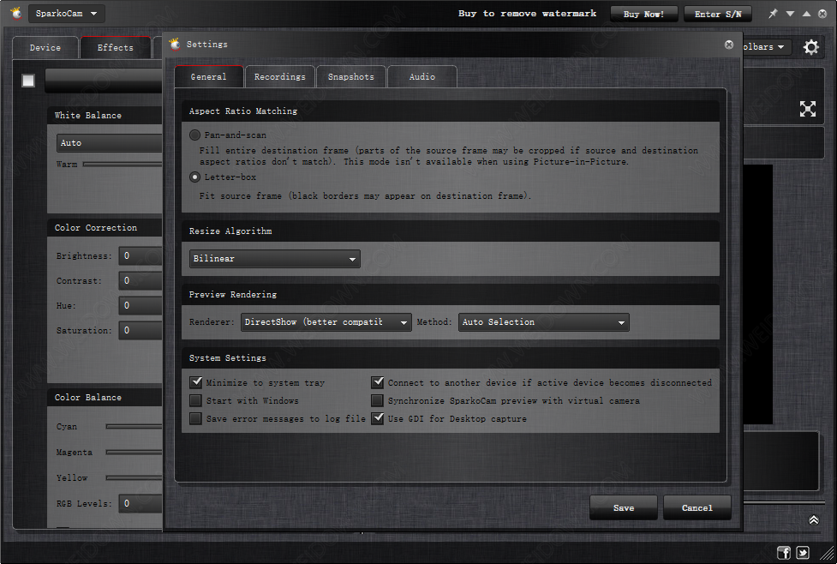Open the SparkoCam menu dropdown
Screen dimensions: 837x564
[66, 14]
